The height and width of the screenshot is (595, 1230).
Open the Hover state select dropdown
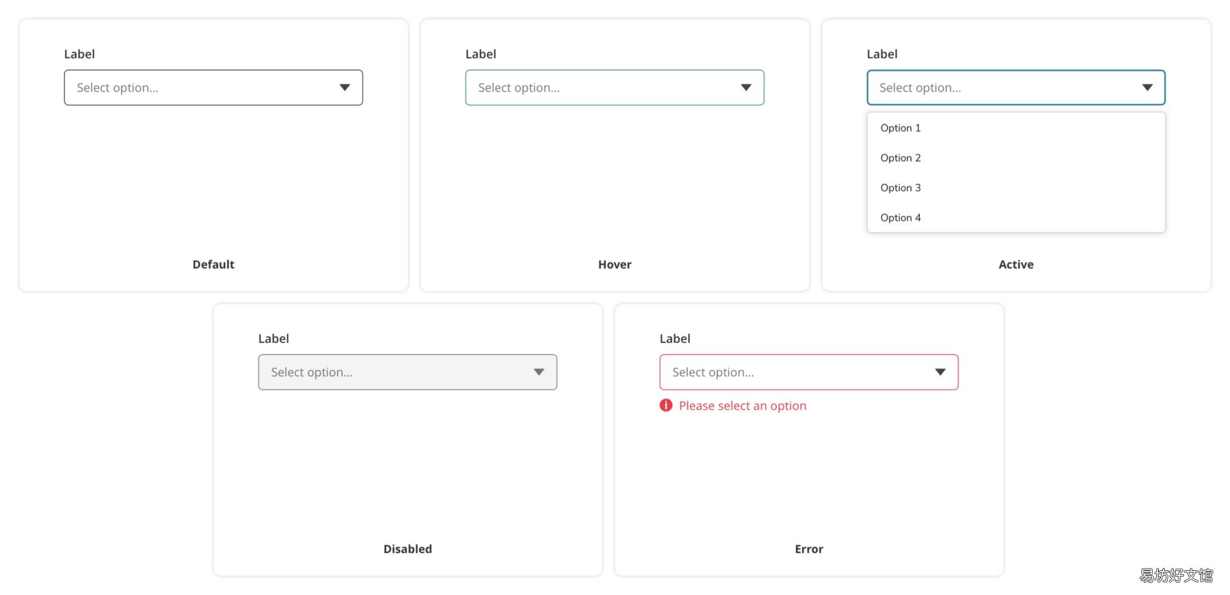pos(614,87)
